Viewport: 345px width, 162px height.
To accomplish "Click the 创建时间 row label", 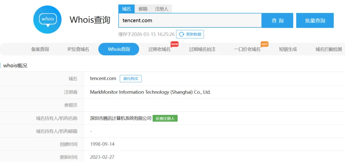I will click(69, 144).
